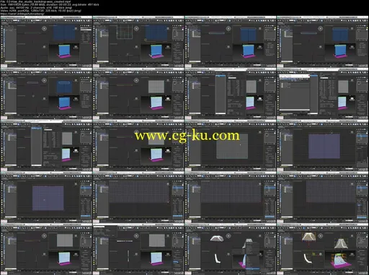The height and width of the screenshot is (275, 369).
Task: Click the 'Audio: aac' info line
Action: [x=36, y=8]
